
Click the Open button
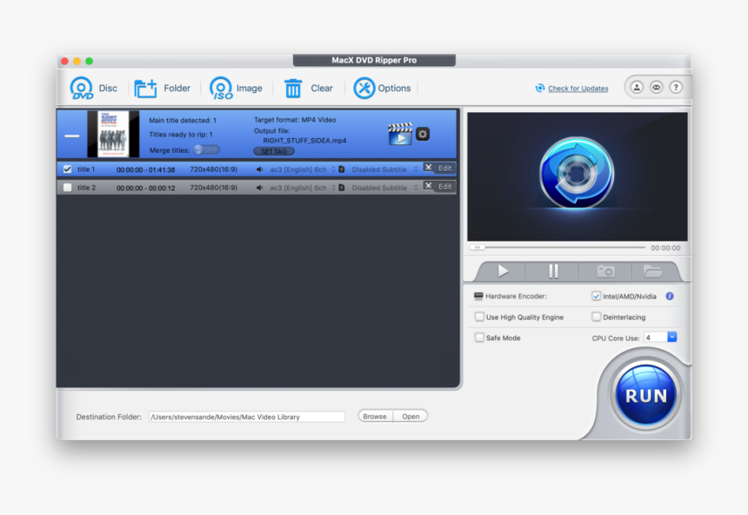(x=411, y=416)
